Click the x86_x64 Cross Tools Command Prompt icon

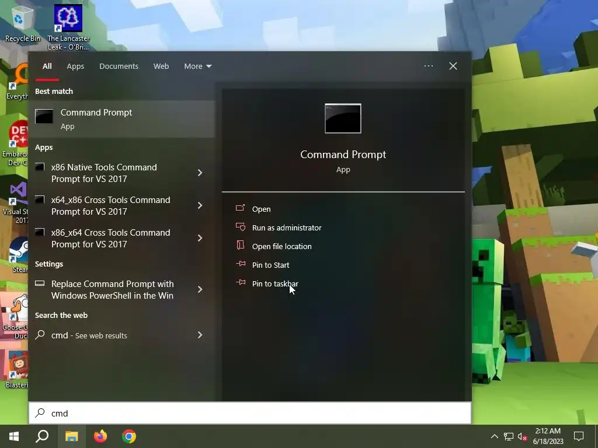coord(40,232)
